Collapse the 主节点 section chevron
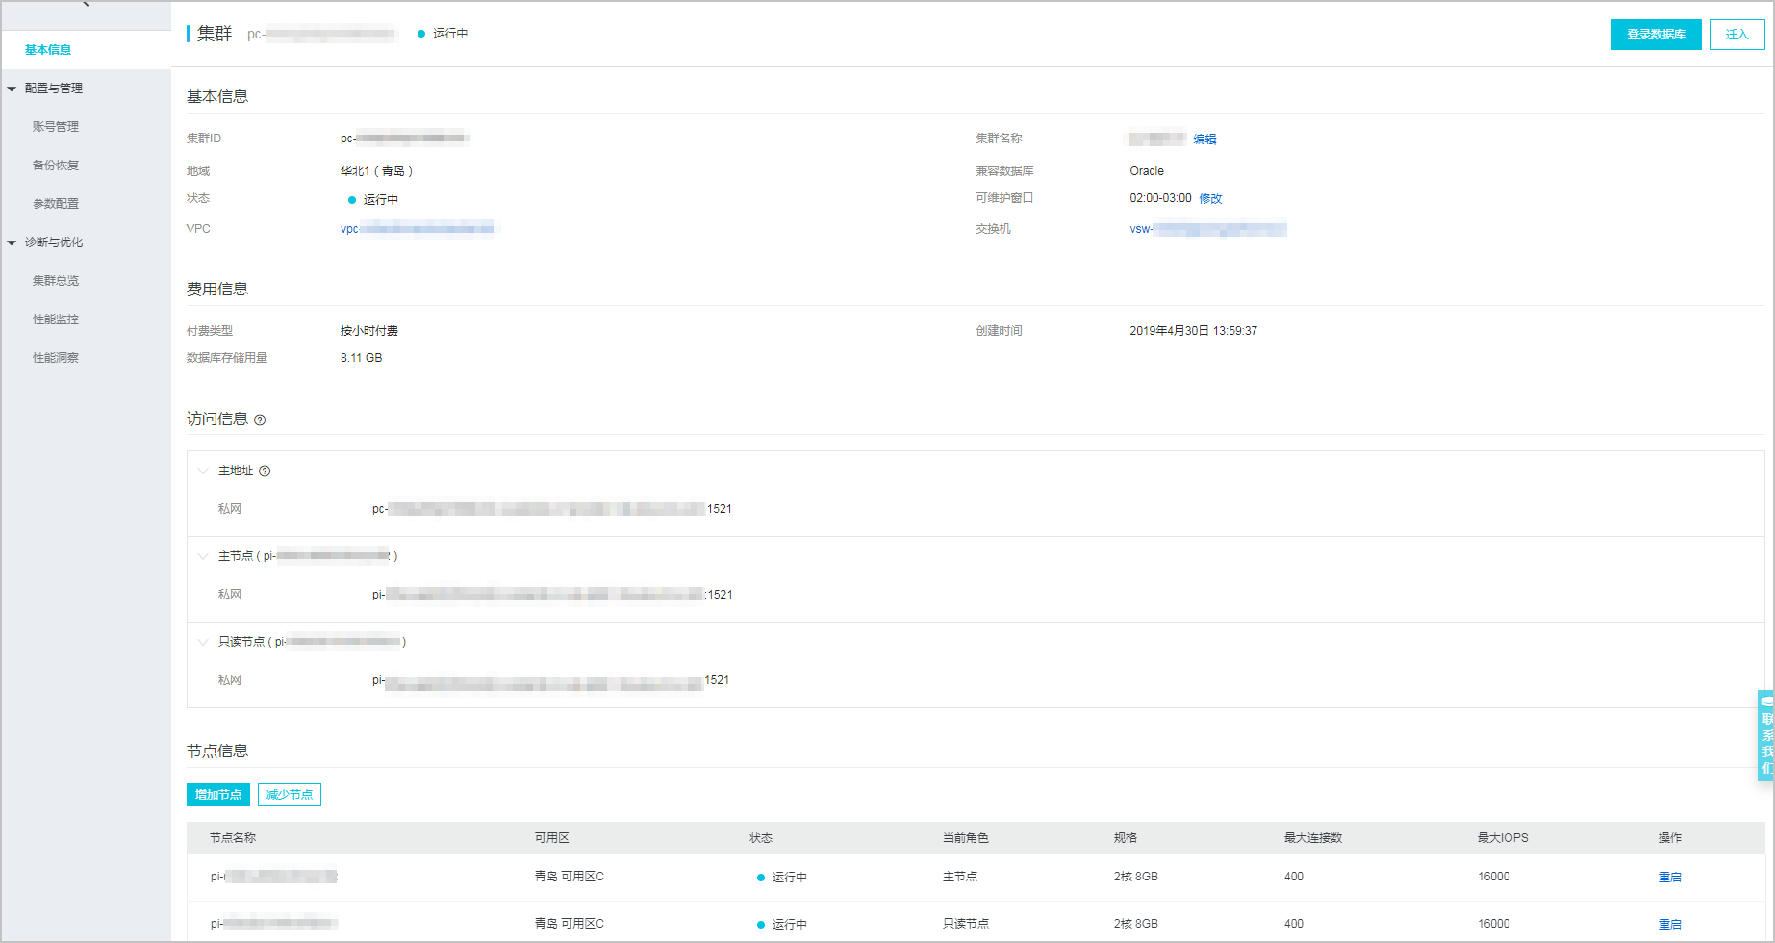Image resolution: width=1775 pixels, height=943 pixels. [x=203, y=556]
